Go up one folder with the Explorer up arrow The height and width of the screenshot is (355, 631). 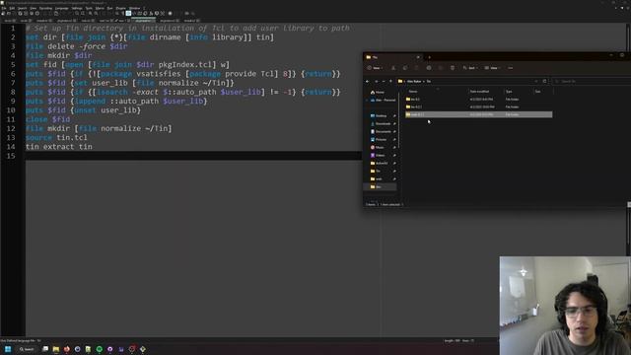pyautogui.click(x=390, y=81)
